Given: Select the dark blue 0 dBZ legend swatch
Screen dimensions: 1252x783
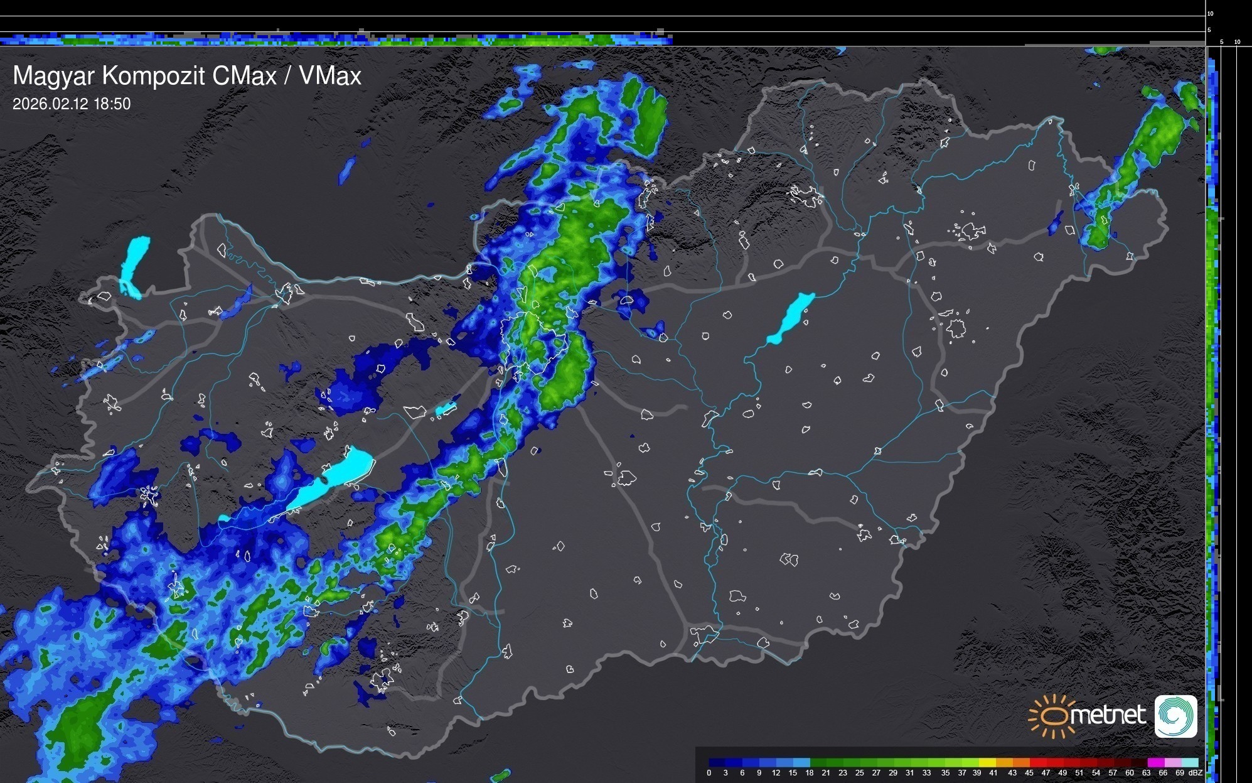Looking at the screenshot, I should pyautogui.click(x=717, y=762).
